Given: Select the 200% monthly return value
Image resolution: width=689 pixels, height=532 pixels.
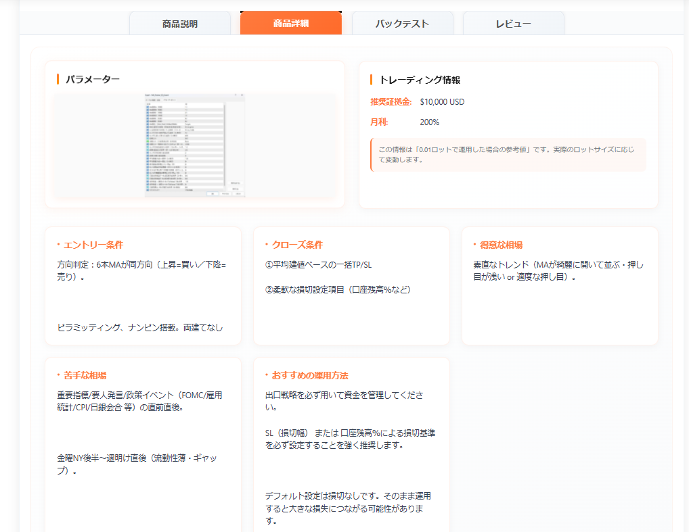Looking at the screenshot, I should click(429, 122).
